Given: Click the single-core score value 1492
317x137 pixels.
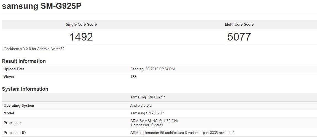Looking at the screenshot, I should 81,37.
